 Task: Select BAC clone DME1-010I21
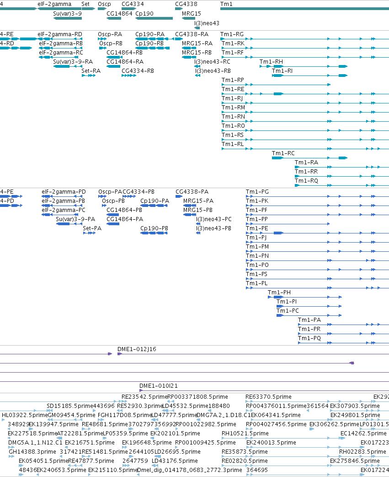pyautogui.click(x=264, y=390)
